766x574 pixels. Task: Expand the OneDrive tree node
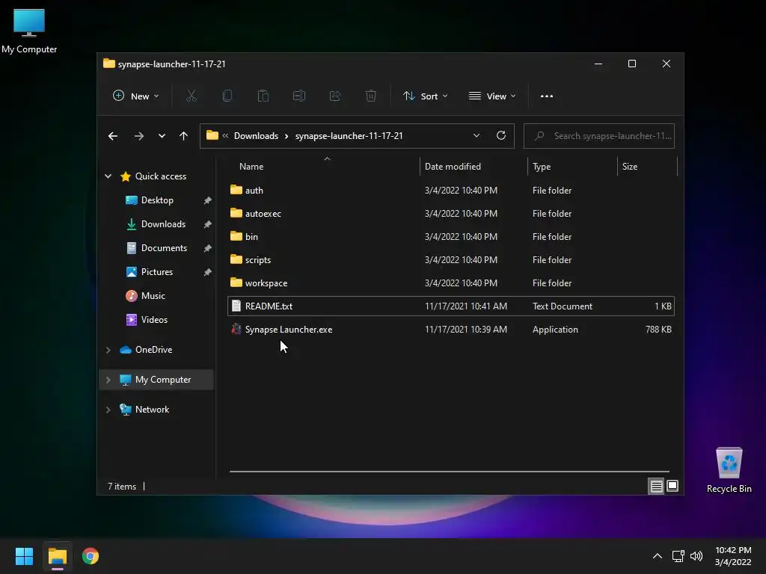click(x=108, y=350)
